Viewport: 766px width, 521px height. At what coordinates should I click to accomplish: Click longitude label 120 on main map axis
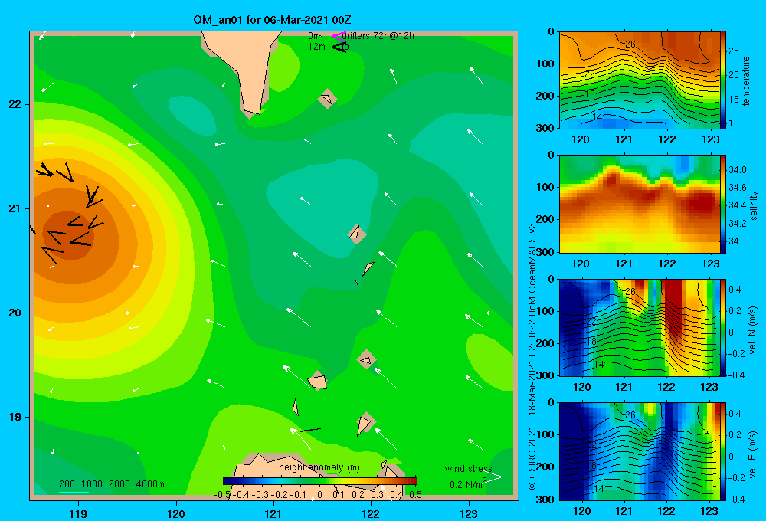tap(176, 513)
